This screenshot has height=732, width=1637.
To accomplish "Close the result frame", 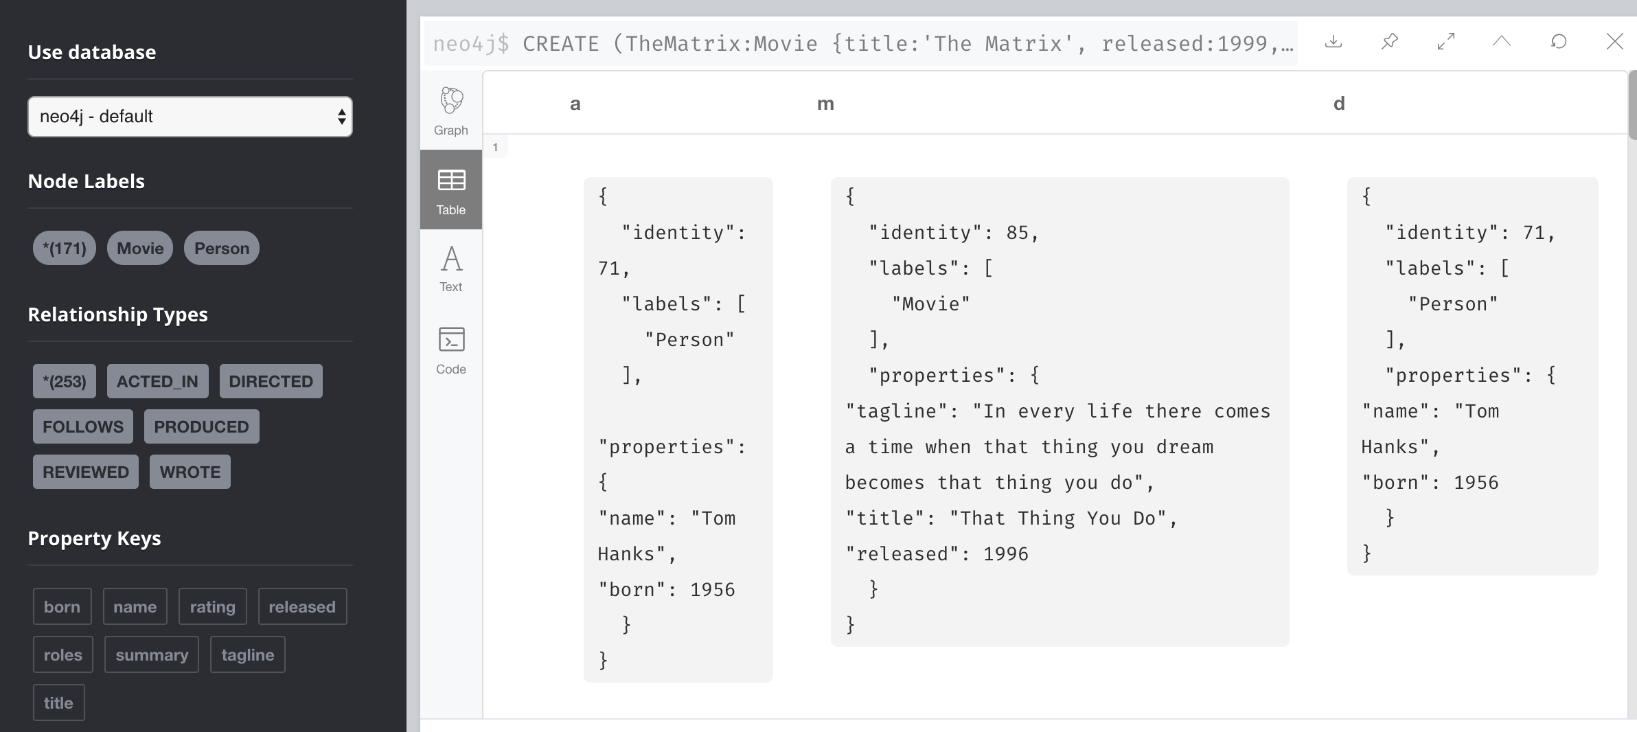I will [x=1615, y=42].
